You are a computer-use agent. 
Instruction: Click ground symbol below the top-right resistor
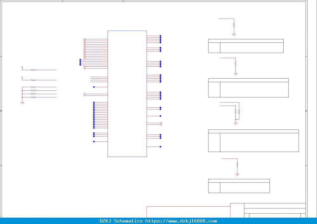point(234,35)
